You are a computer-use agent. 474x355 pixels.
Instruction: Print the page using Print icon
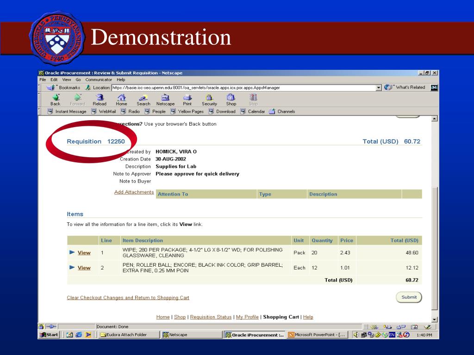click(x=187, y=100)
